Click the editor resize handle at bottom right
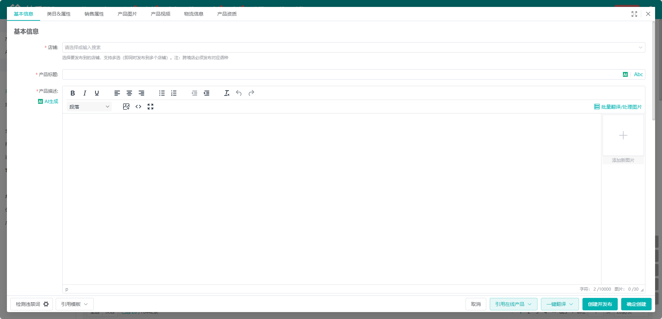This screenshot has height=319, width=662. point(642,290)
